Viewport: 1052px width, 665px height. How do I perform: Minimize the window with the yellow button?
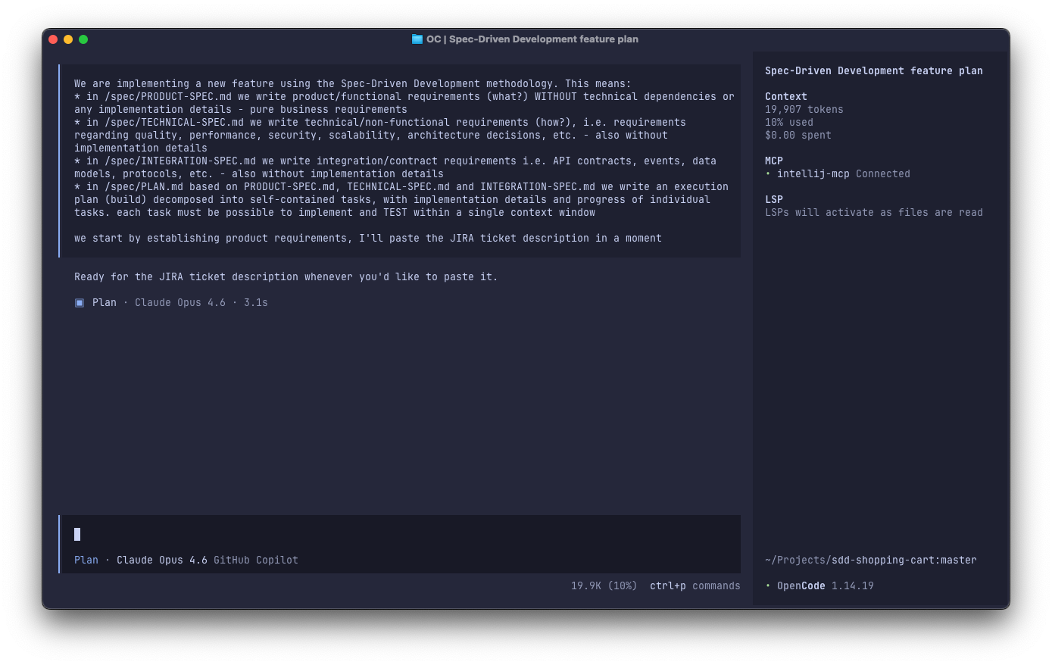click(x=68, y=39)
